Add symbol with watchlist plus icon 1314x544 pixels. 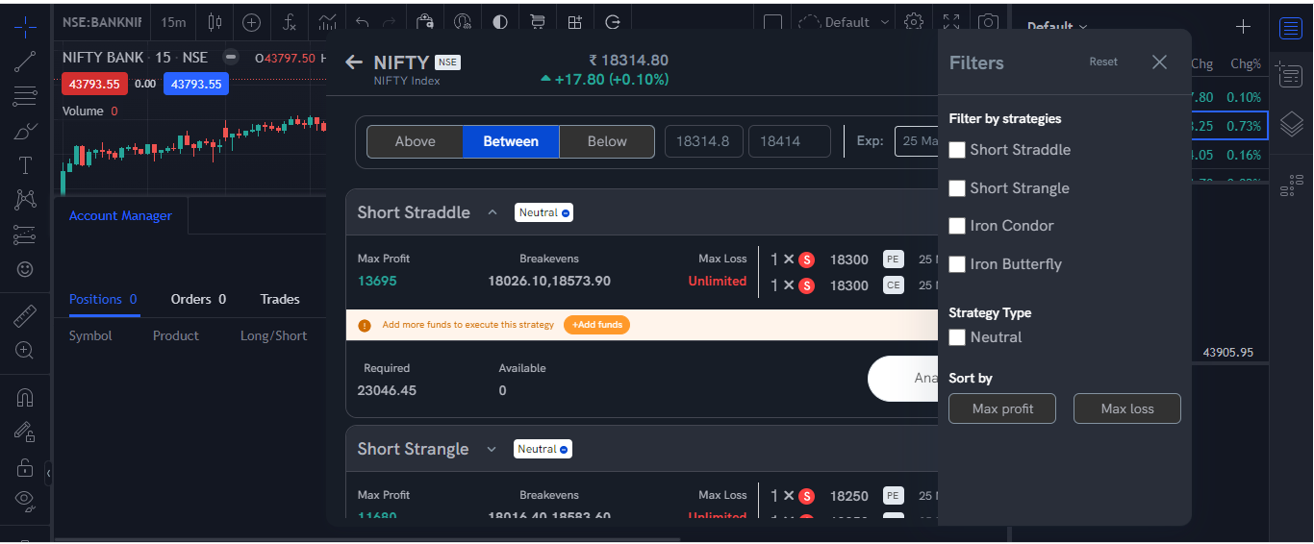point(1243,27)
